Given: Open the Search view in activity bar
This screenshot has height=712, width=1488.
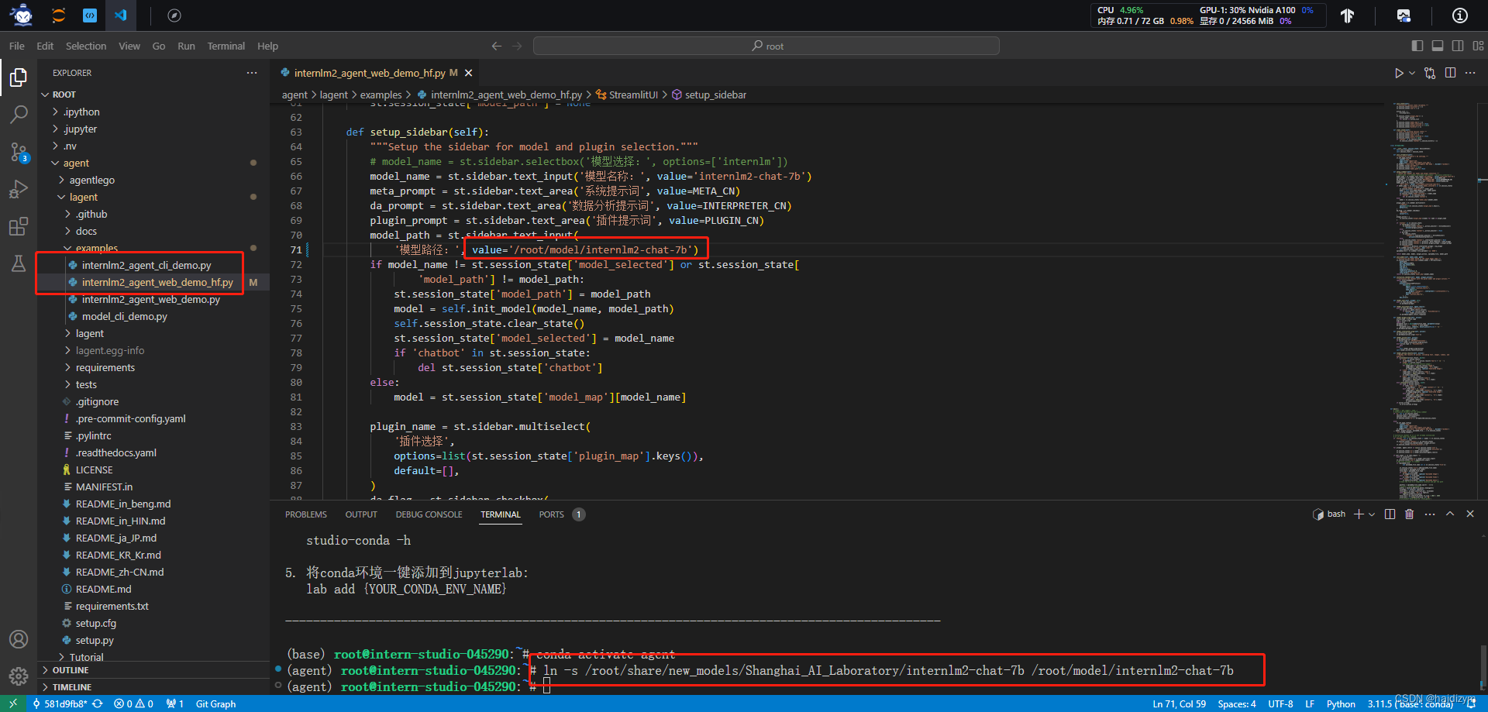Looking at the screenshot, I should coord(19,114).
